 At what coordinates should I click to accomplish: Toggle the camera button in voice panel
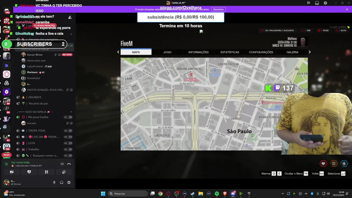[x=12, y=172]
